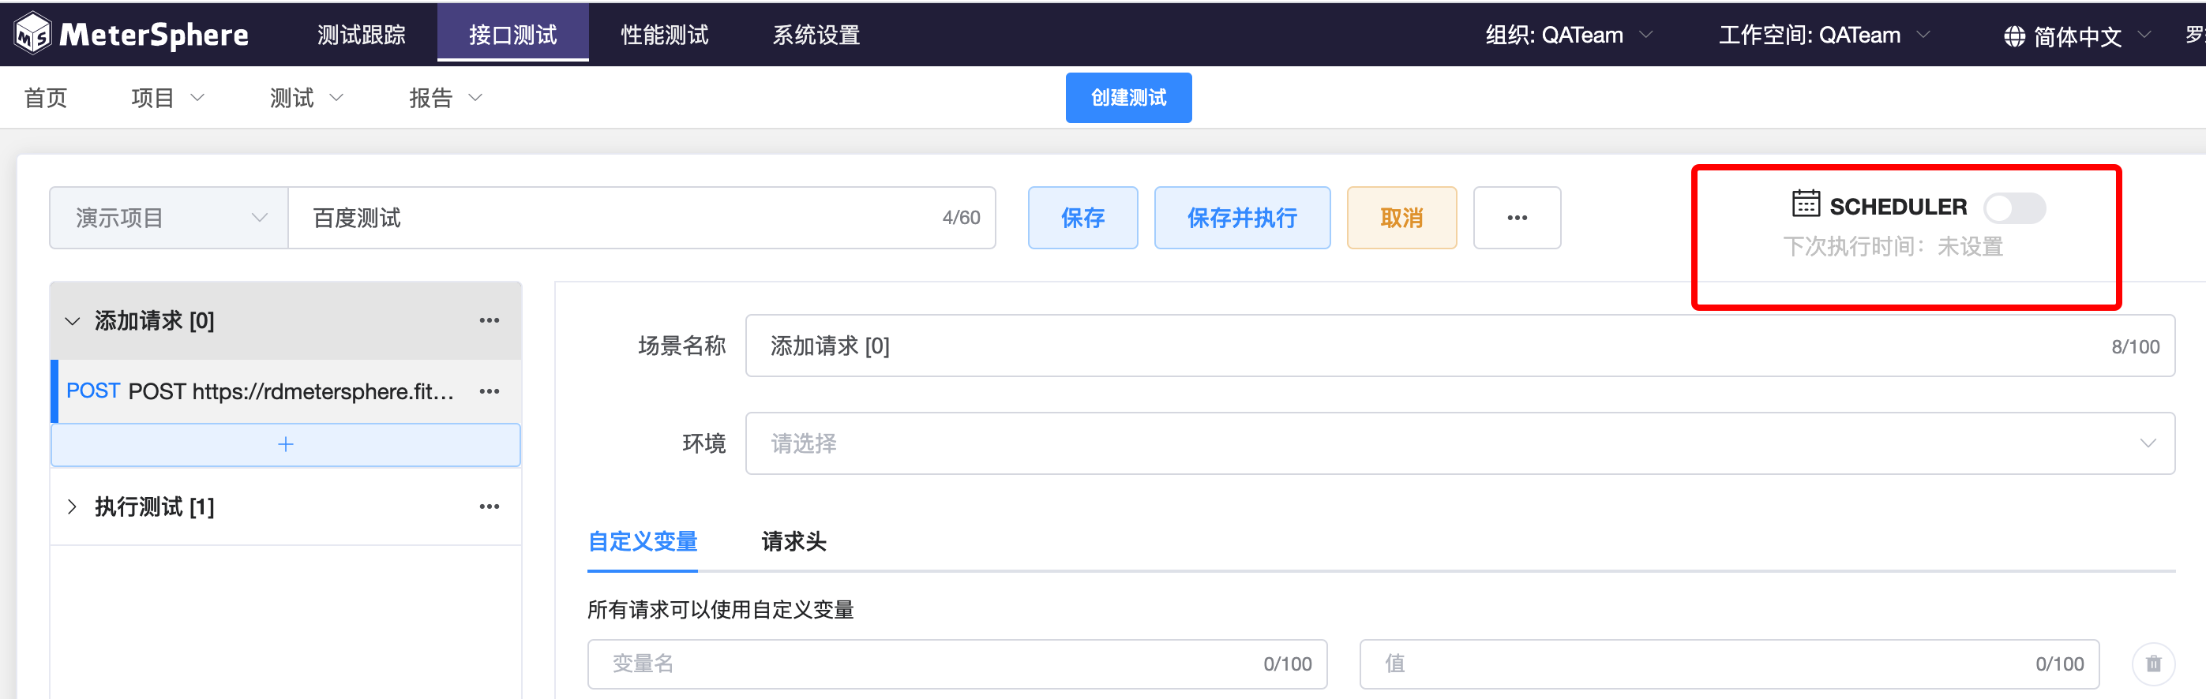This screenshot has height=699, width=2206.
Task: Switch to the 请求头 tab
Action: pos(793,541)
